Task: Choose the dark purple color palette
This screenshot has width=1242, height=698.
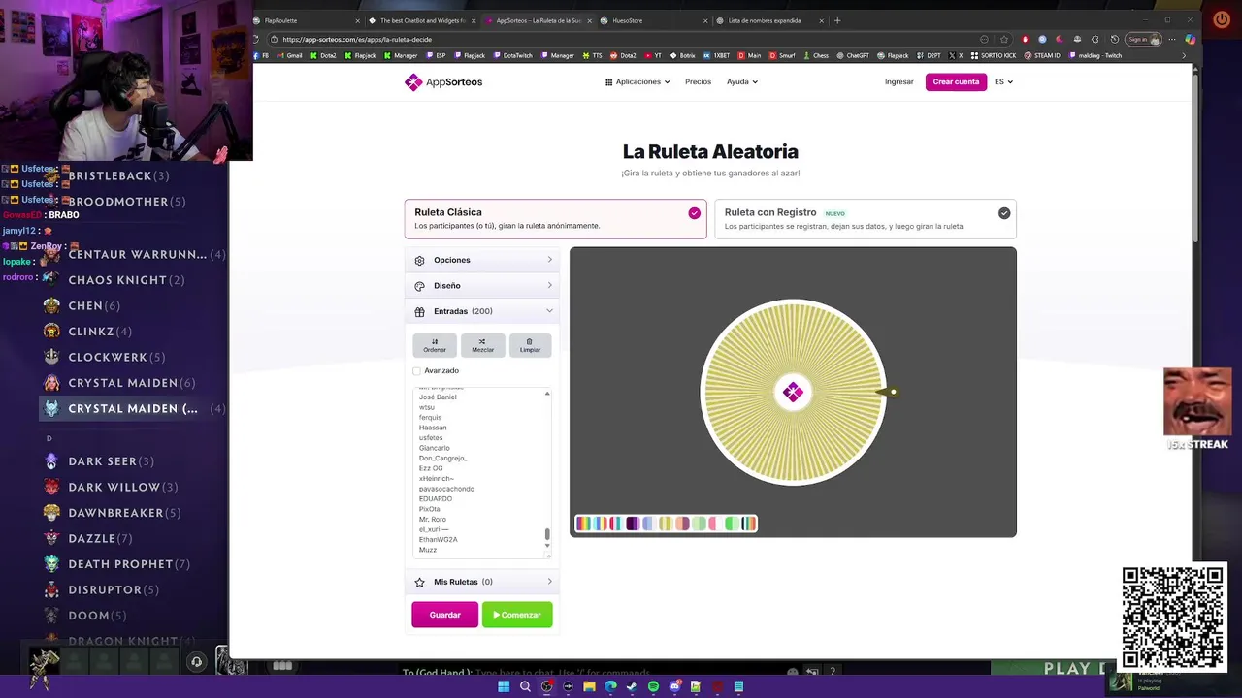Action: point(633,523)
